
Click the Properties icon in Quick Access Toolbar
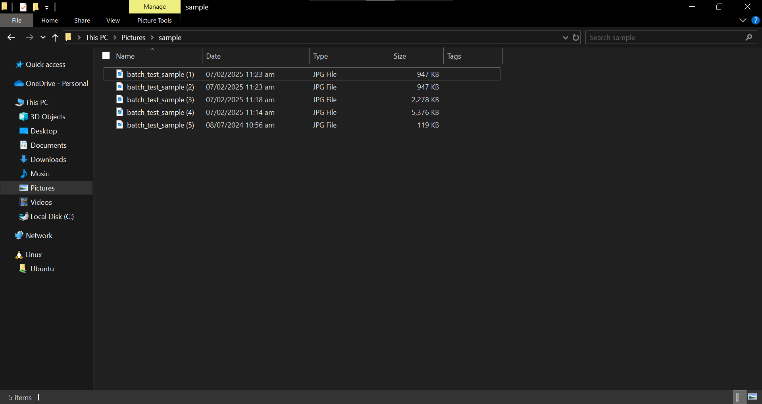coord(23,7)
